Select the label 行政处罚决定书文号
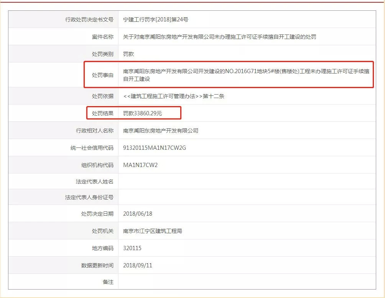385x298 pixels. pyautogui.click(x=89, y=20)
